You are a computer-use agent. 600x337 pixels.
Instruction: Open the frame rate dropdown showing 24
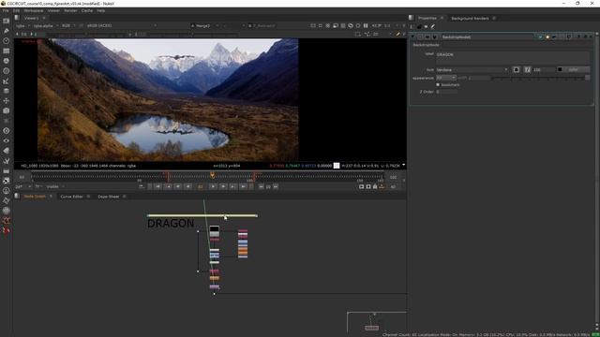tap(22, 186)
